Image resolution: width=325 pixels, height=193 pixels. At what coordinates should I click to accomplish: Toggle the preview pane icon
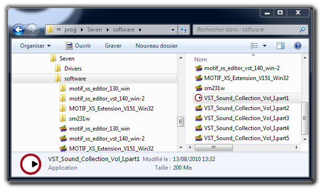281,46
